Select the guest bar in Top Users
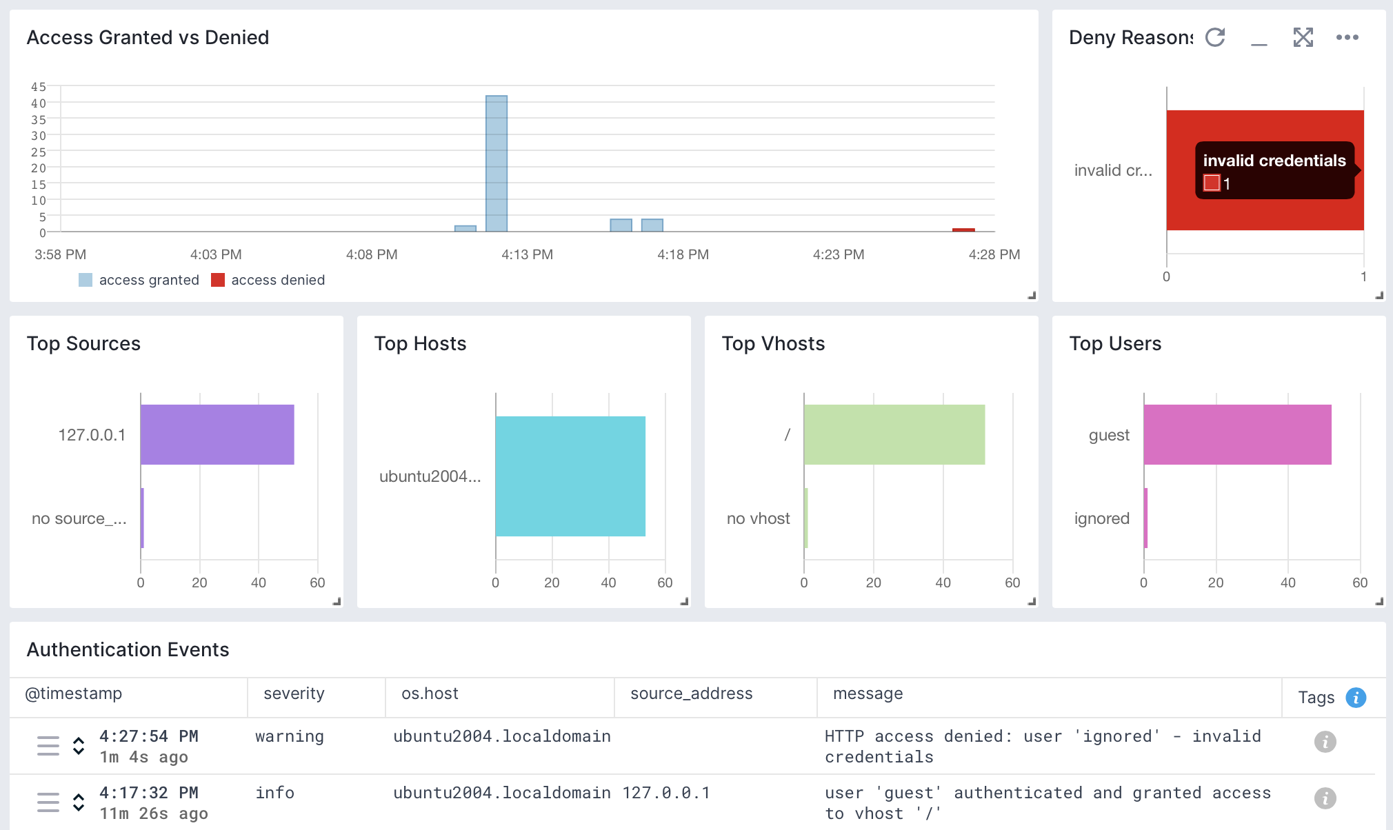Viewport: 1393px width, 830px height. click(x=1238, y=434)
